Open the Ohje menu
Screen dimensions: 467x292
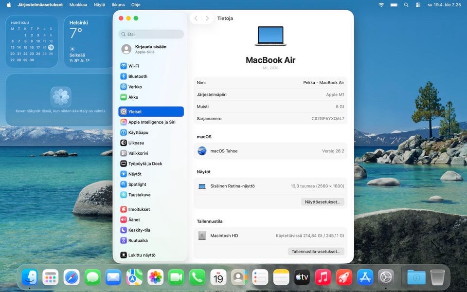click(136, 5)
